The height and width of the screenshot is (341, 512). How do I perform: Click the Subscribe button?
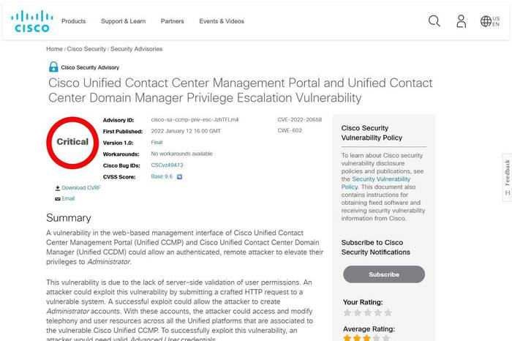point(384,274)
